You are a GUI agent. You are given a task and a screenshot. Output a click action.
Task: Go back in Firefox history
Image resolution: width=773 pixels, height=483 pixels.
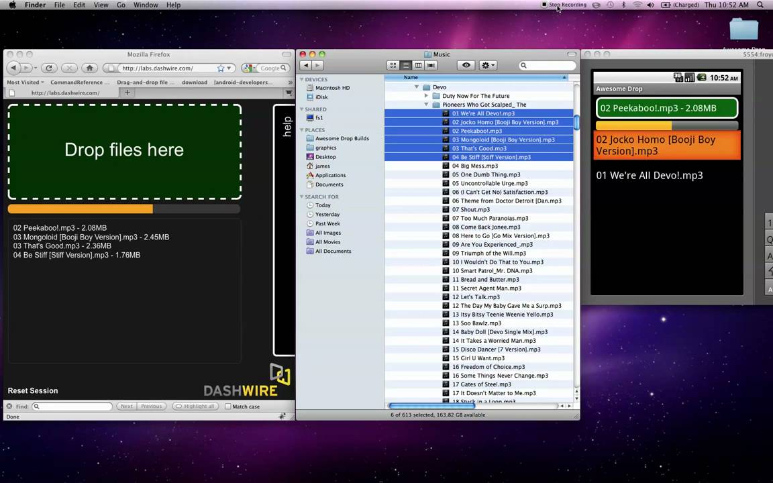click(14, 68)
